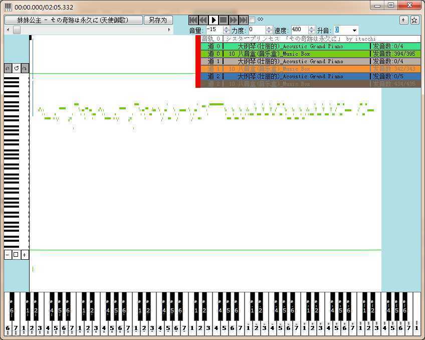
Task: Decrease 速度 tempo with down stepper
Action: tap(311, 32)
